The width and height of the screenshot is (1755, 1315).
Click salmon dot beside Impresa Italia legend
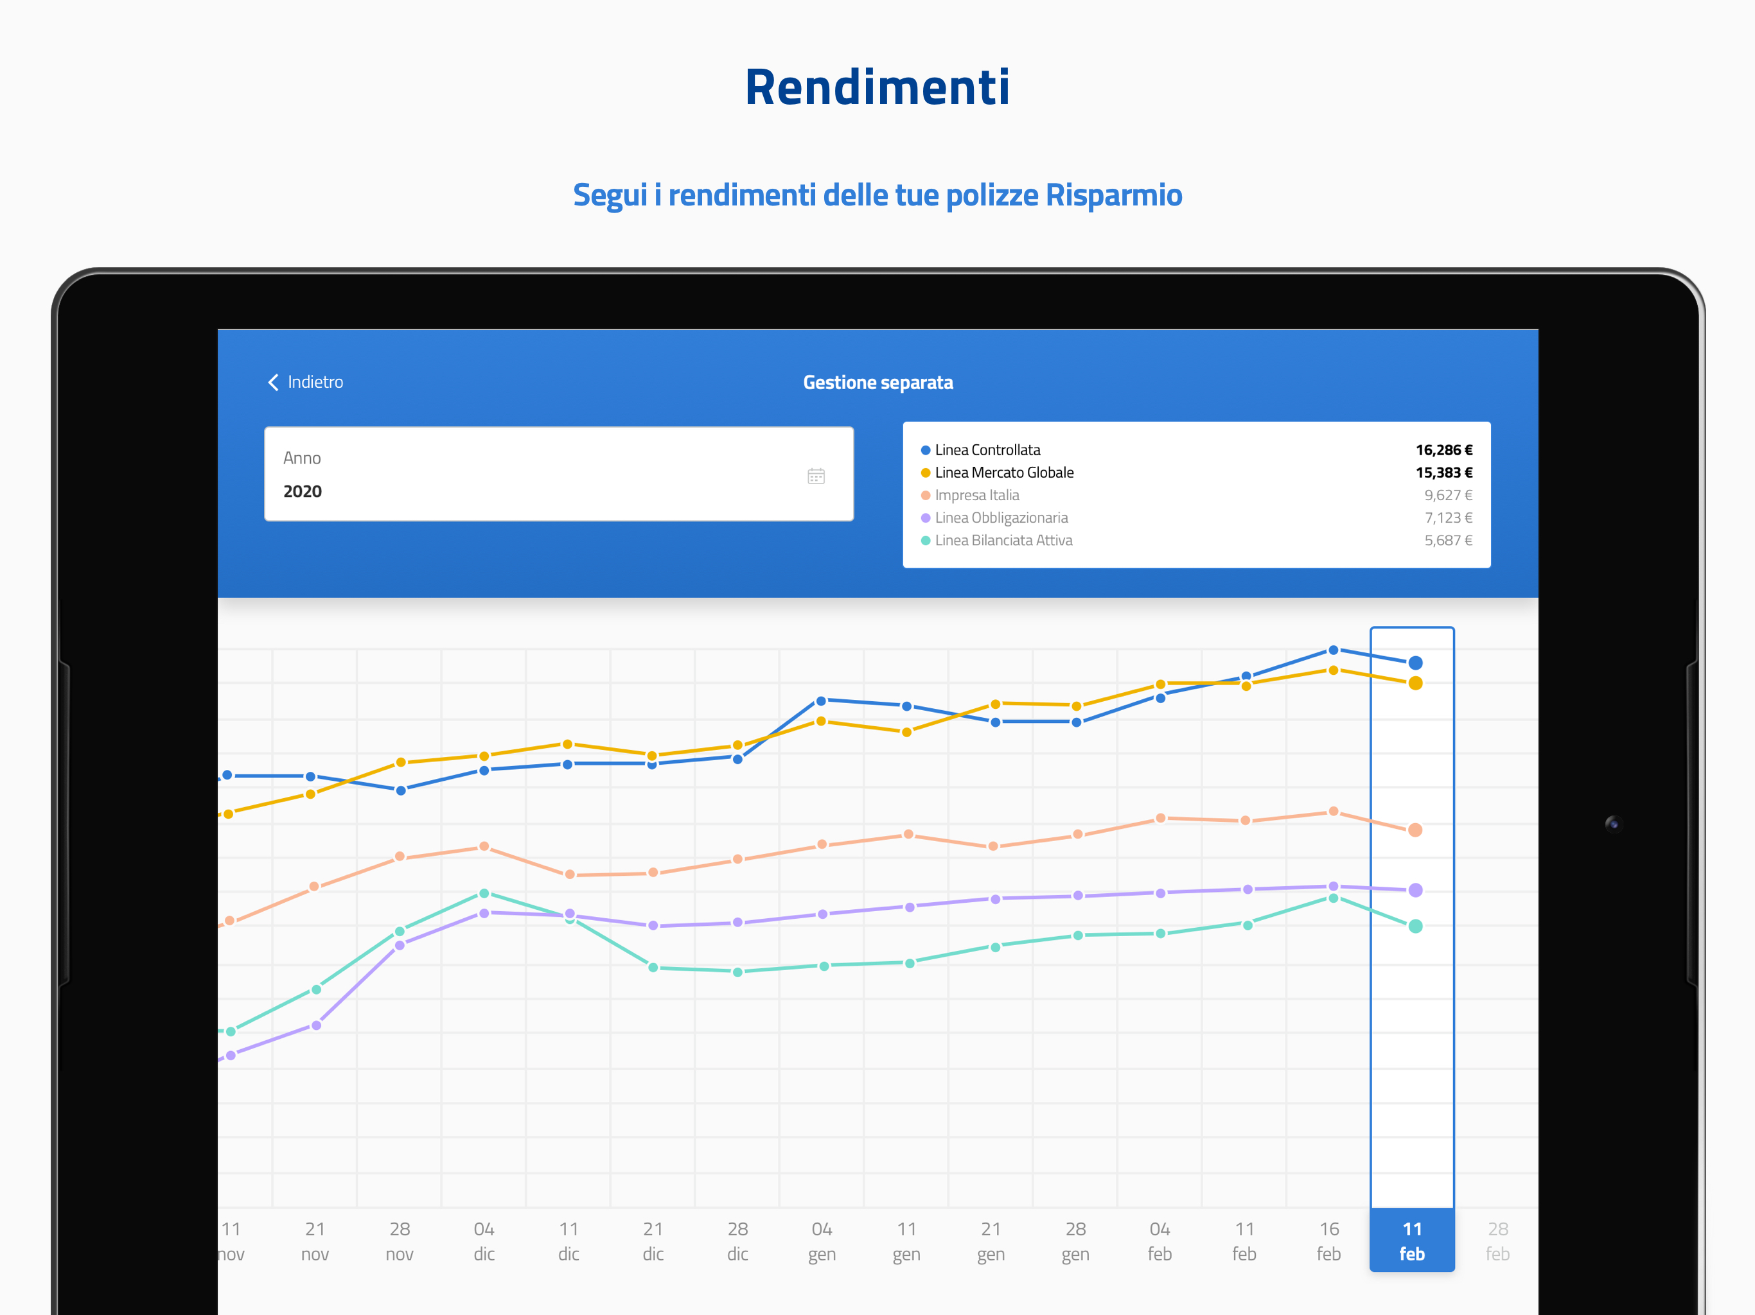(x=925, y=496)
